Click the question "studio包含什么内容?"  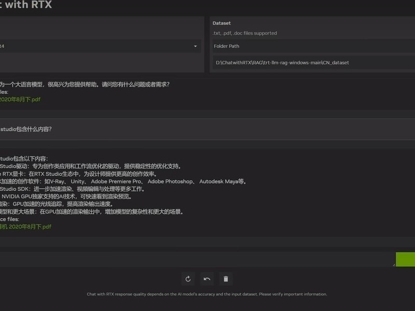coord(26,129)
